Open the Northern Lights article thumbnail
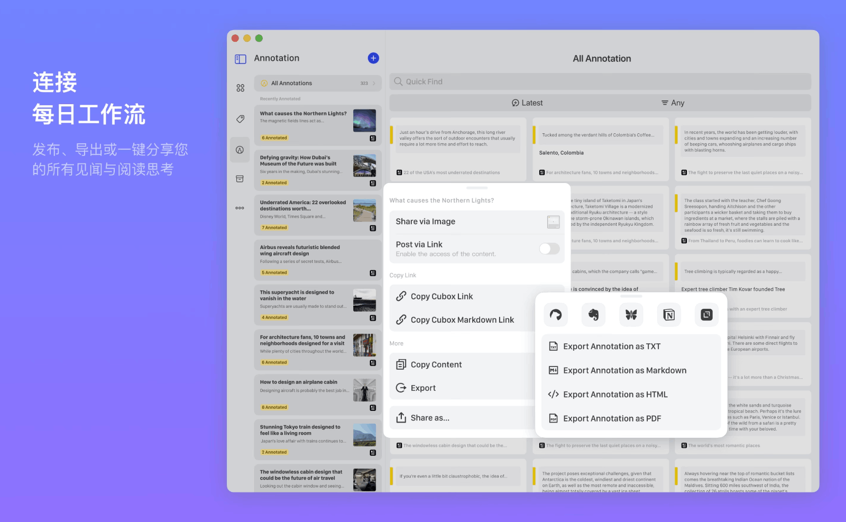This screenshot has height=522, width=846. pos(364,121)
